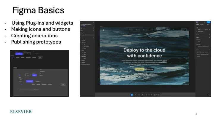Click the slide page number 2
This screenshot has width=214, height=120.
coord(196,114)
